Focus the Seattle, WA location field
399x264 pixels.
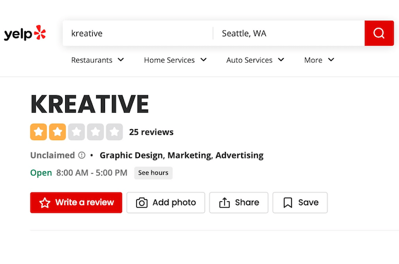(289, 33)
